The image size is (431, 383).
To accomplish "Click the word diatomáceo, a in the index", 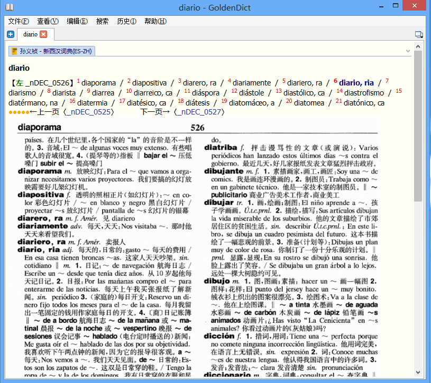I will click(252, 103).
